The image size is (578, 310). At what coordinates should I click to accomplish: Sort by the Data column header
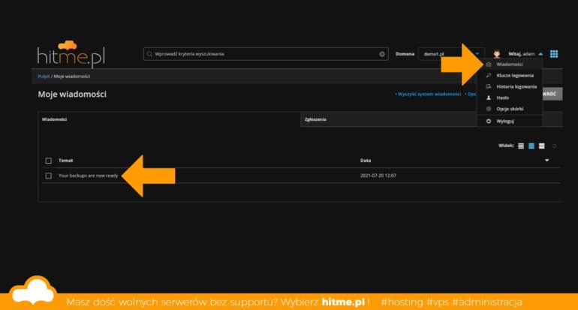click(366, 161)
